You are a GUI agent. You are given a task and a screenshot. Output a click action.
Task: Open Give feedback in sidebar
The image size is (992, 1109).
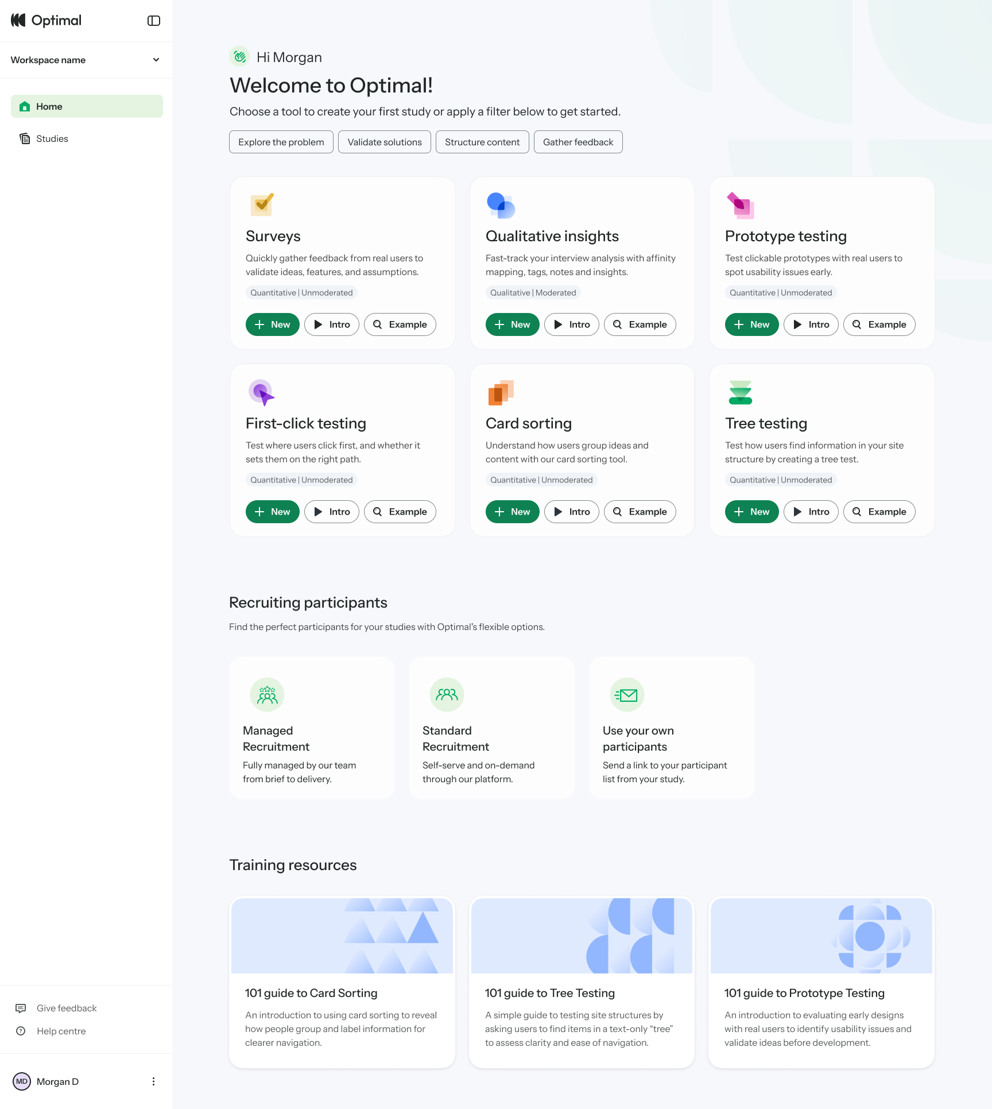tap(67, 1008)
